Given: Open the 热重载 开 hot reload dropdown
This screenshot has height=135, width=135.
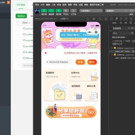Looking at the screenshot, I should tap(65, 19).
